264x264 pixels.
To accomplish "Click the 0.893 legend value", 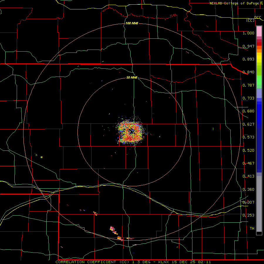I will coord(248,59).
